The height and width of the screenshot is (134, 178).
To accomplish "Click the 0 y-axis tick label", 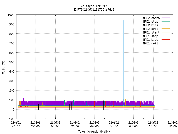I will [14, 109].
